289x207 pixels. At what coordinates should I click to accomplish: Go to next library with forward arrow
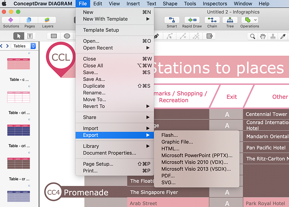(7, 46)
